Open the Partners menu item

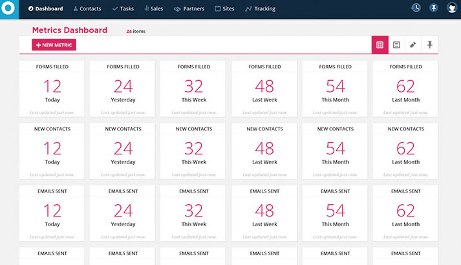(x=189, y=9)
